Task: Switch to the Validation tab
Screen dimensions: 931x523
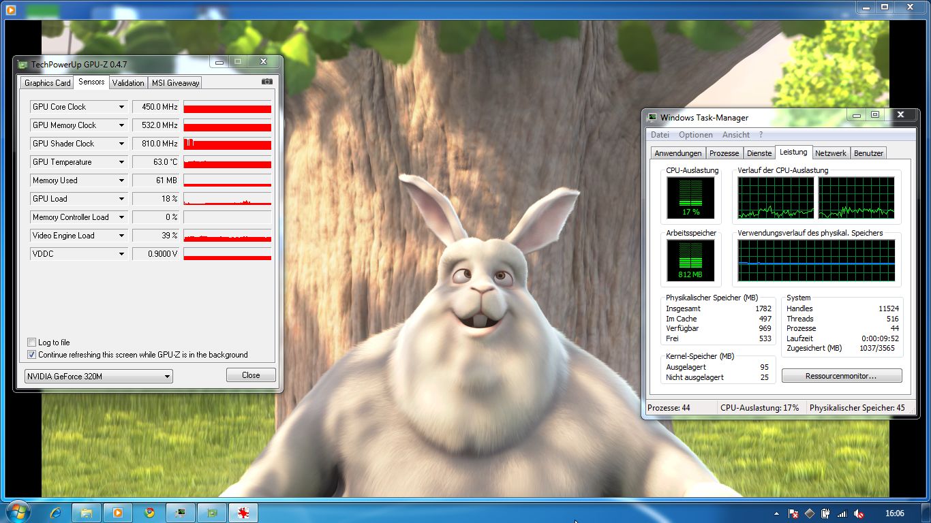Action: point(128,83)
